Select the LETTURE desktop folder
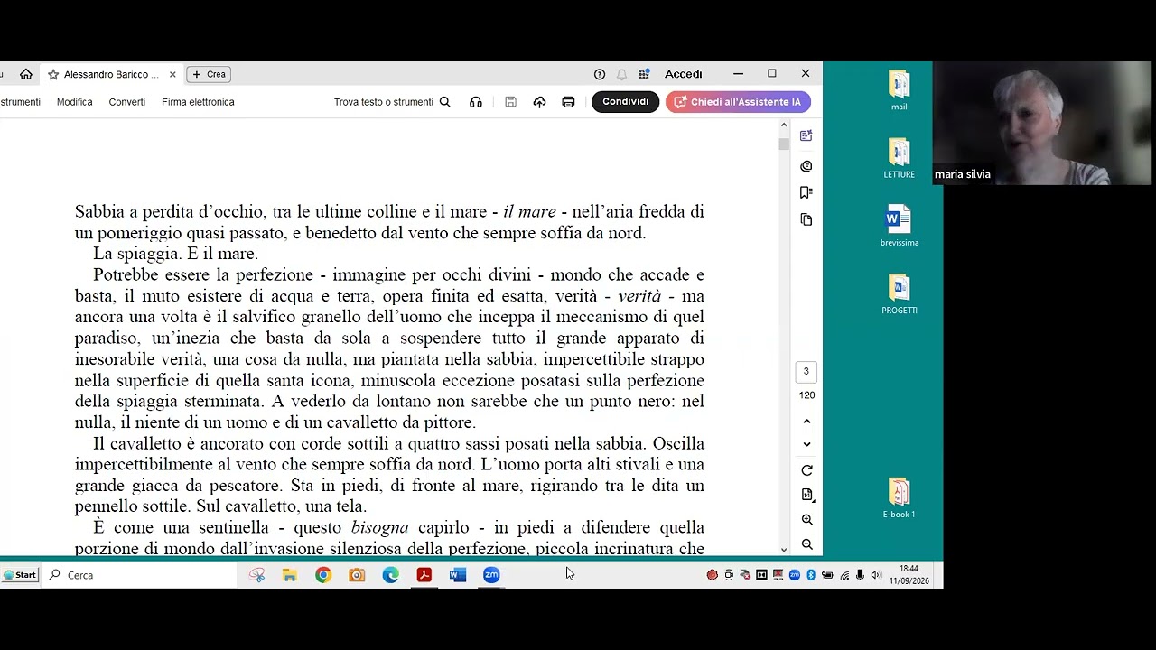Screen dimensions: 1156x650 point(899,159)
